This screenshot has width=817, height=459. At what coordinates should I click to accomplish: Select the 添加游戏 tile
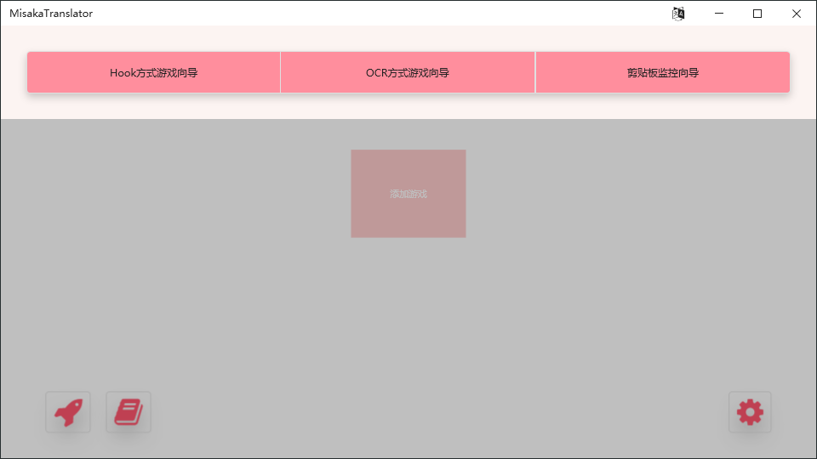click(408, 194)
